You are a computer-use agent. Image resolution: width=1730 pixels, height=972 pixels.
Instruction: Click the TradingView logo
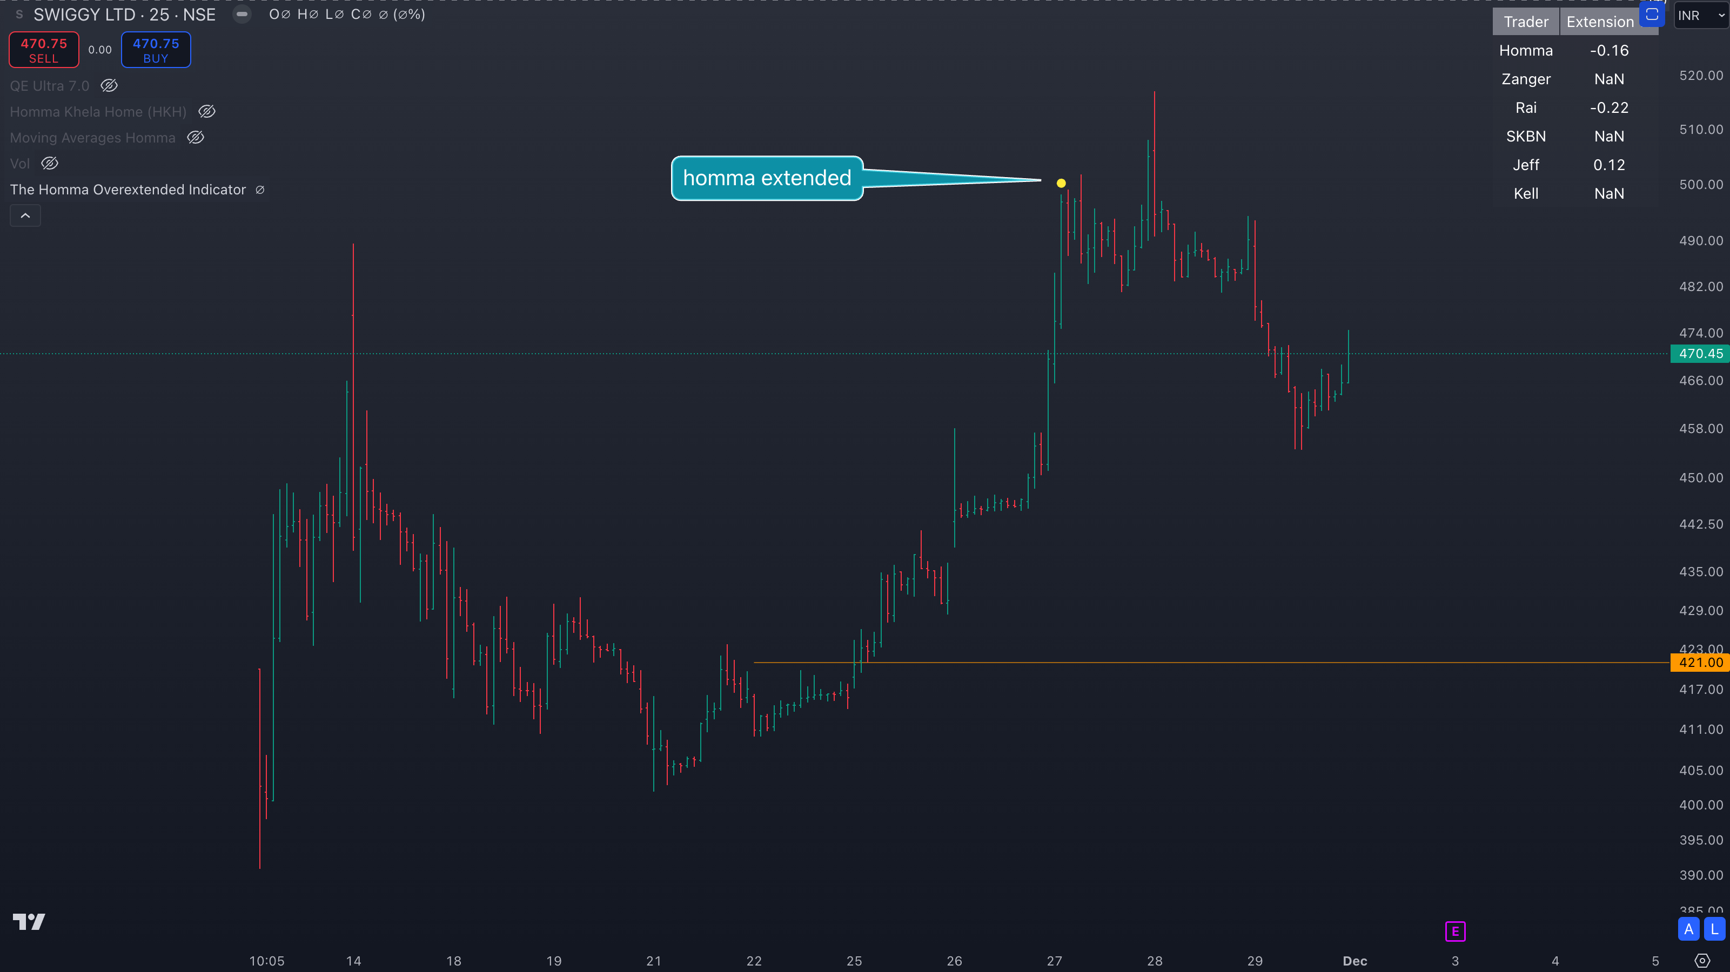pos(29,922)
